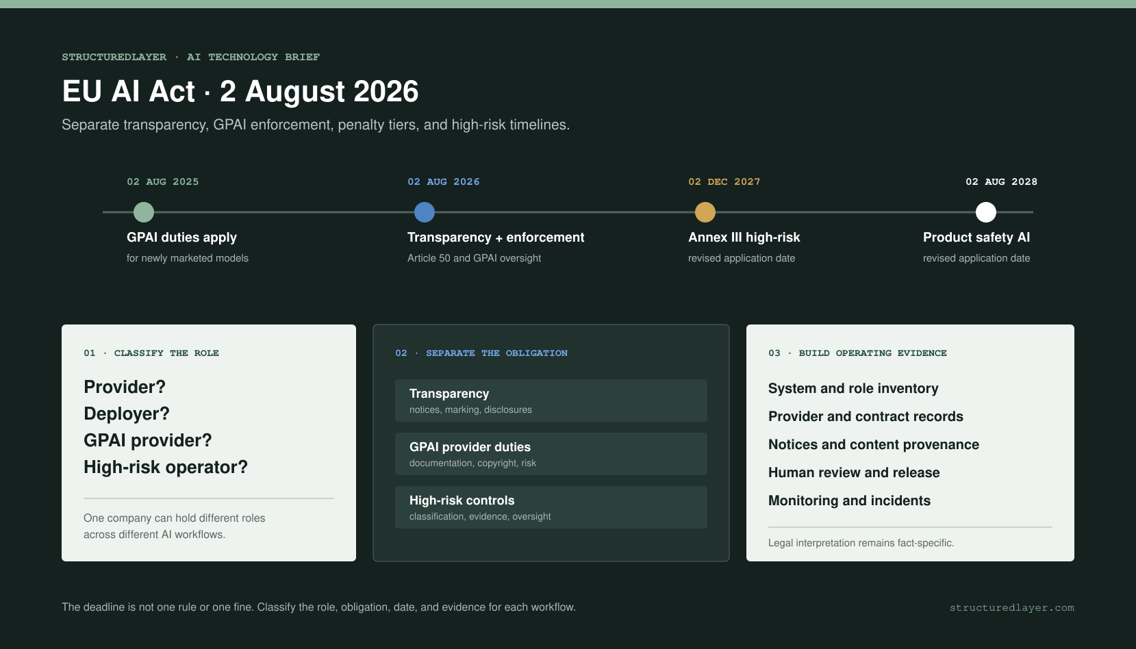Click the subtitle starting 'Separate transparency, GPAI enforcement'
Image resolution: width=1136 pixels, height=649 pixels.
tap(316, 125)
